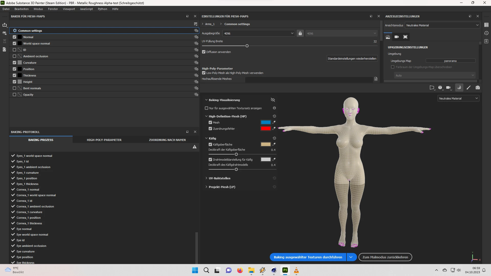Viewport: 491px width, 276px height.
Task: Reset High-Definition-Mesh settings icon
Action: coord(274,116)
